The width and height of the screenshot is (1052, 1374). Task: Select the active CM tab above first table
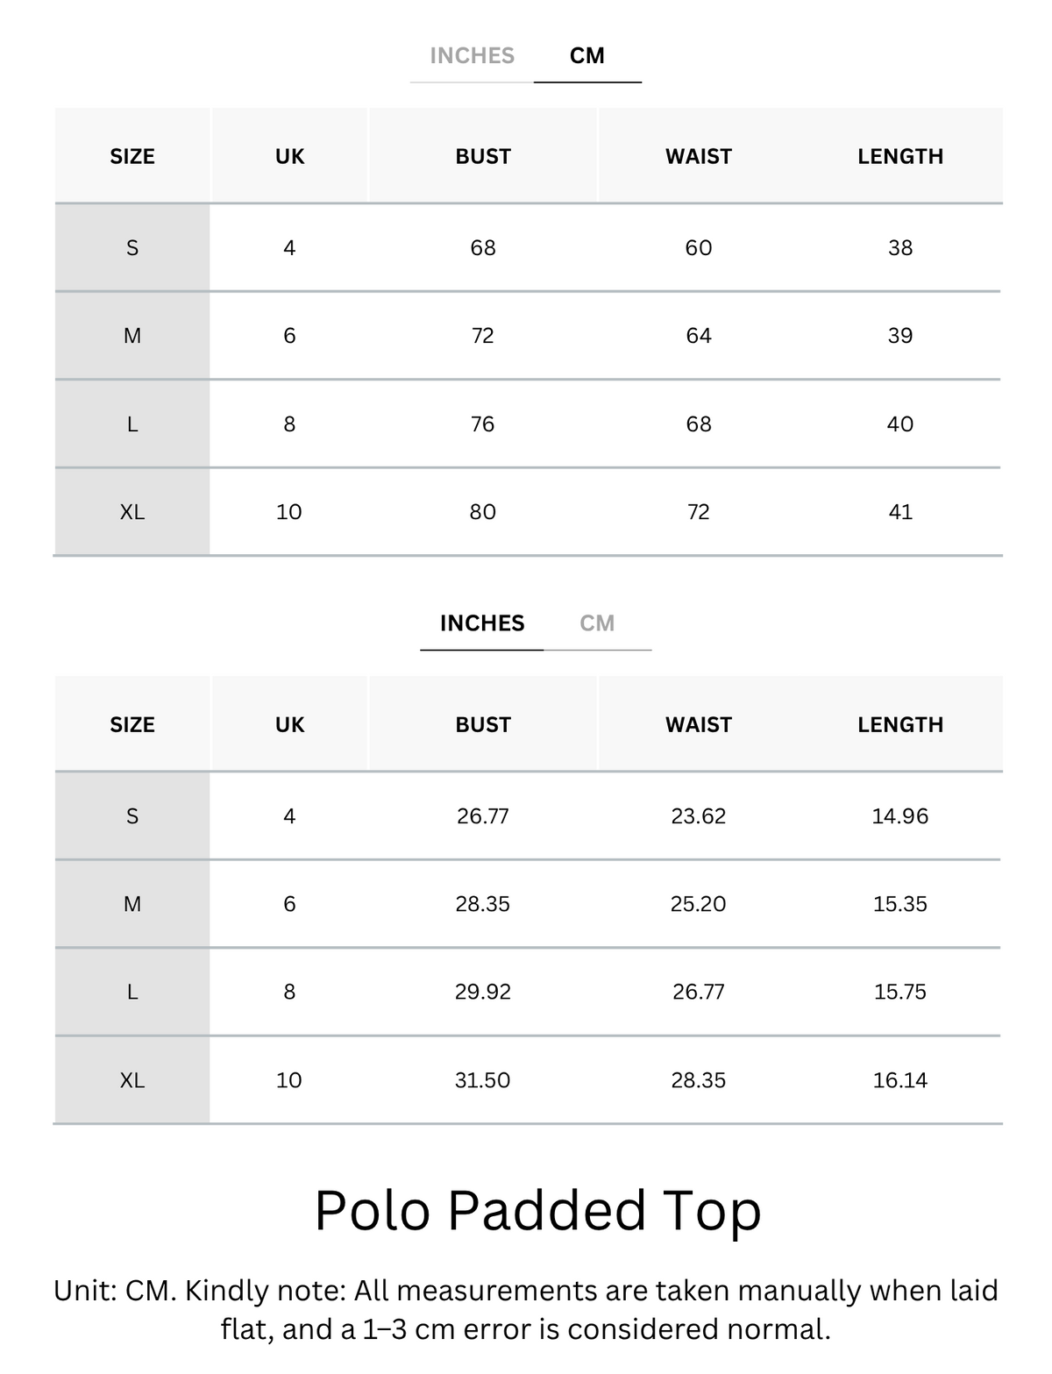point(587,56)
